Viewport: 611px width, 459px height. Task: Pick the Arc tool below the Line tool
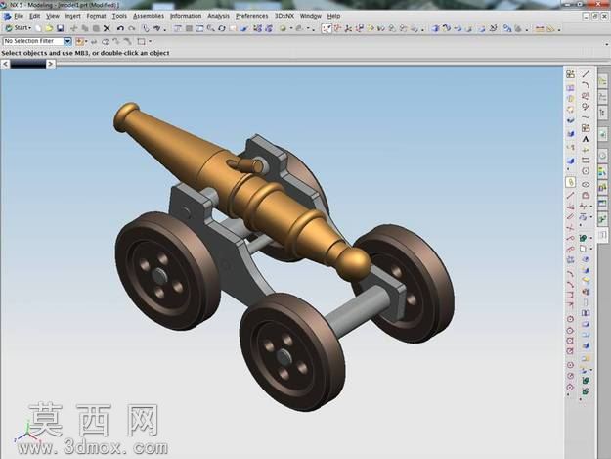click(586, 84)
